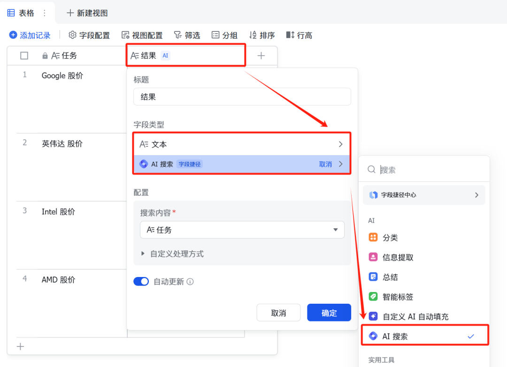The image size is (507, 367).
Task: Click the 分组 group icon
Action: (215, 35)
